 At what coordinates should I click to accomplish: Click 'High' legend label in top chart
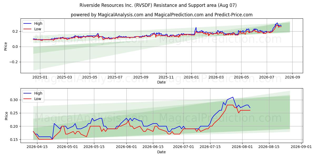point(38,23)
